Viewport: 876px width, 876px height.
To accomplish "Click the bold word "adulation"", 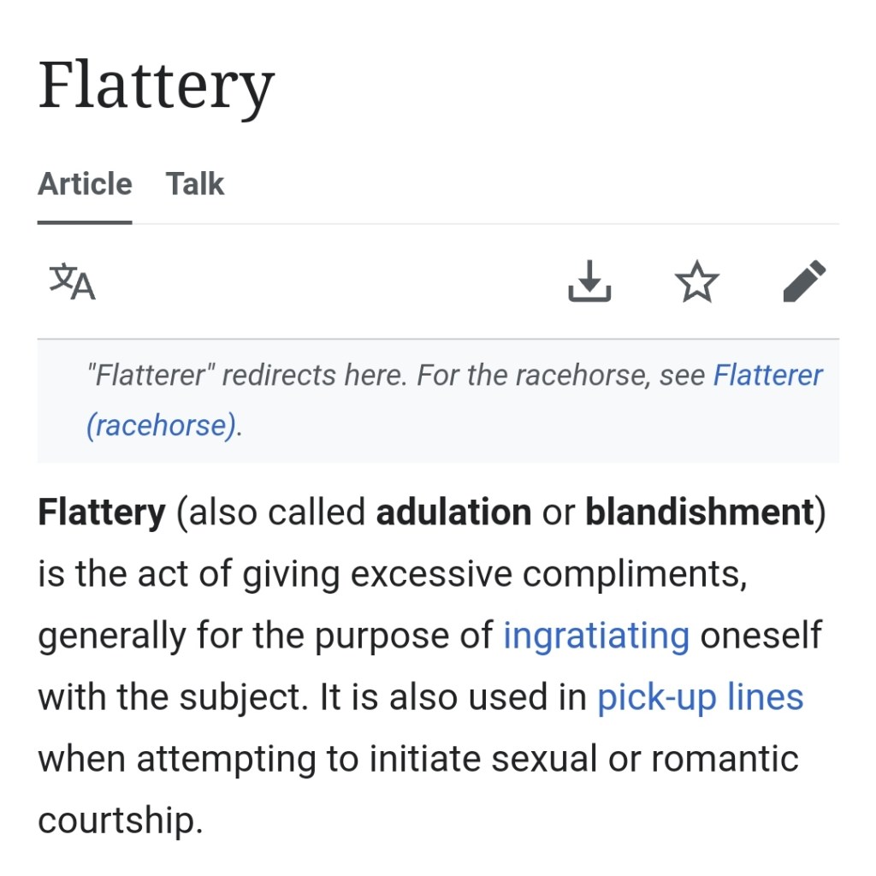I will 453,512.
